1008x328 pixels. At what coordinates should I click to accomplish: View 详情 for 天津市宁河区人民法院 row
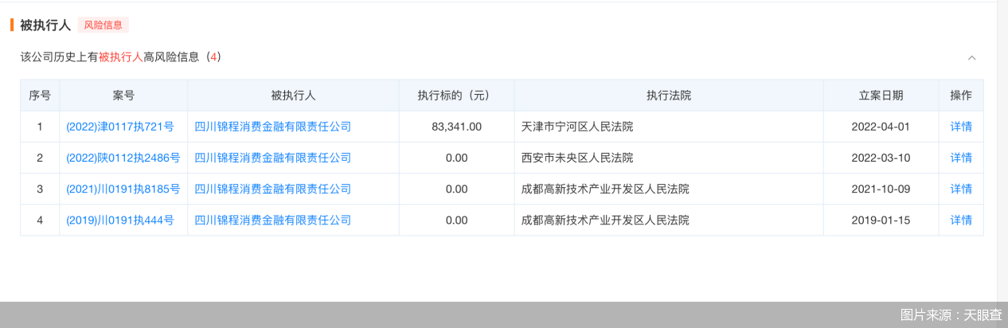point(961,127)
